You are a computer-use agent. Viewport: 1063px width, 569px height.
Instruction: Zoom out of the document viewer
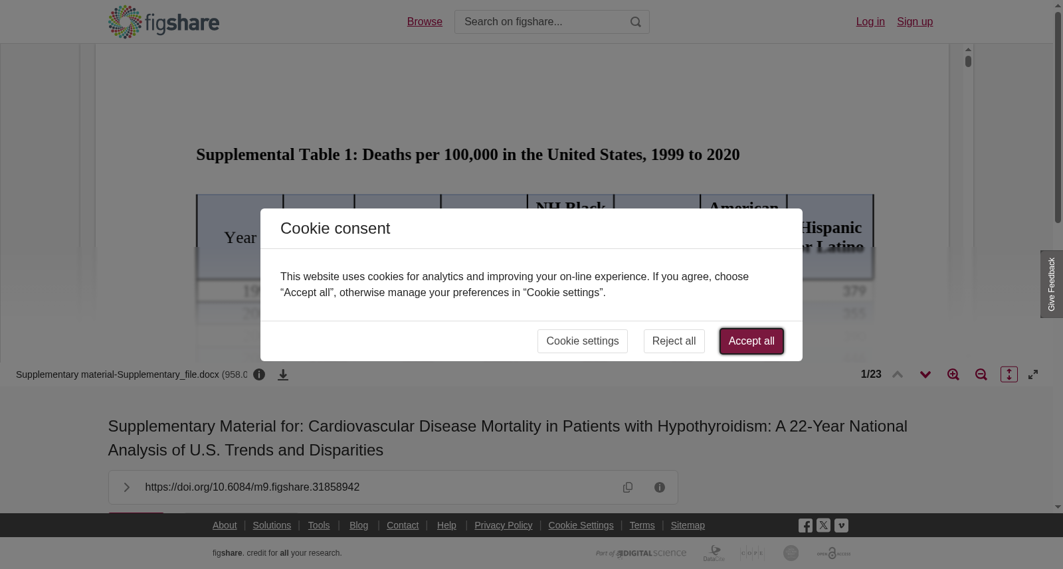pyautogui.click(x=981, y=374)
